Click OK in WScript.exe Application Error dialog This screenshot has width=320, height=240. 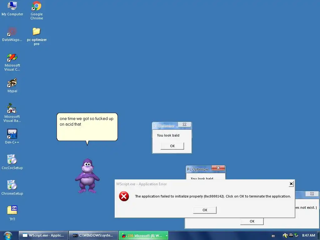pyautogui.click(x=205, y=210)
